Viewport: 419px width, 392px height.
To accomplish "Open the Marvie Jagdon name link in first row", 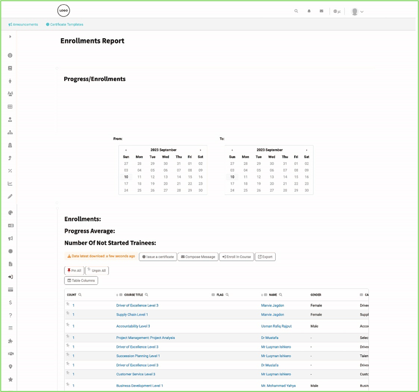I will pos(272,305).
